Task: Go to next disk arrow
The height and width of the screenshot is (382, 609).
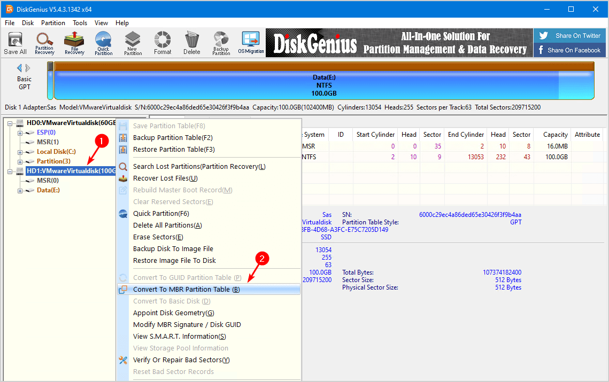Action: (28, 68)
